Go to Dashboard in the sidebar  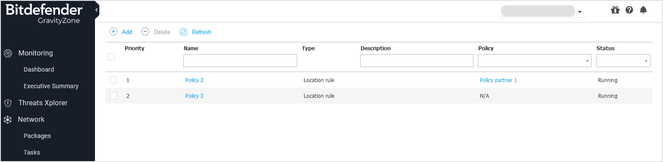coord(39,69)
